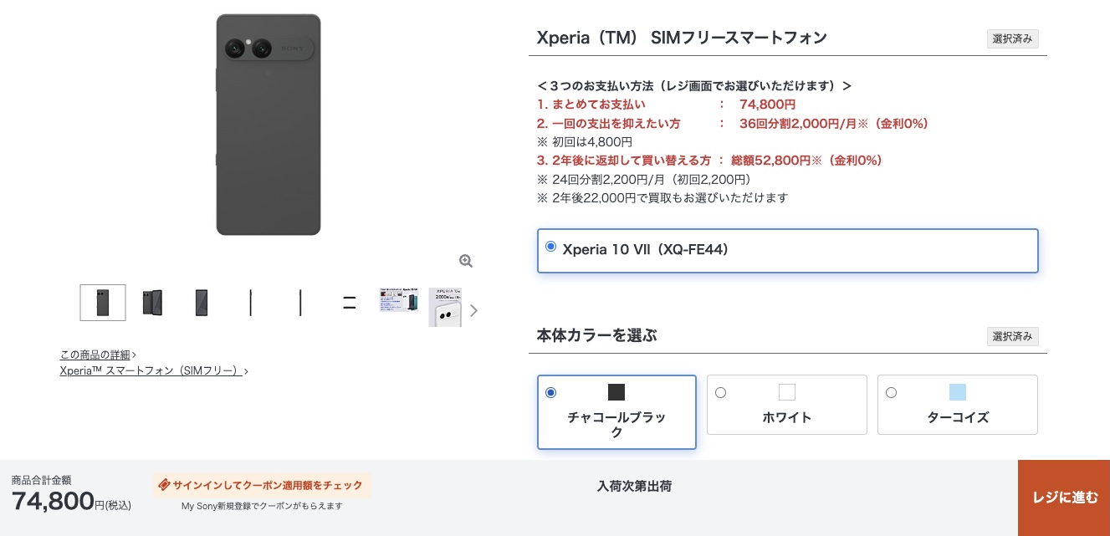Choose the ホワイト color radio button

point(720,393)
